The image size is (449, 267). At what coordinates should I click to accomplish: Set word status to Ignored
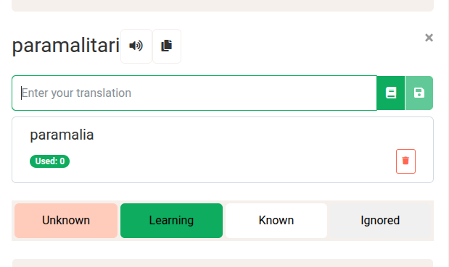point(380,221)
